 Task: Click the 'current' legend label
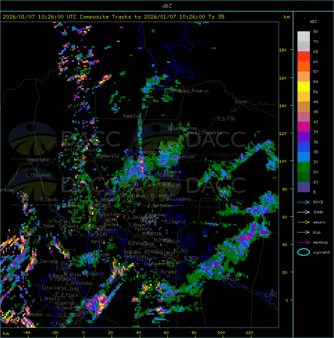point(322,252)
